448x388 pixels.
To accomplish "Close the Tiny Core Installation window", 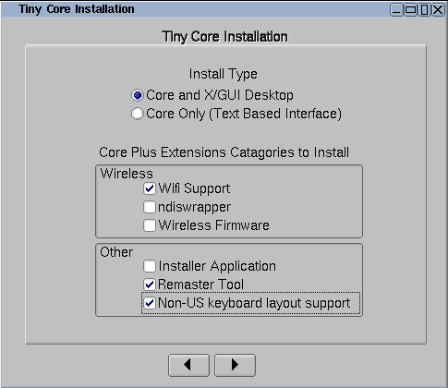I will tap(438, 9).
